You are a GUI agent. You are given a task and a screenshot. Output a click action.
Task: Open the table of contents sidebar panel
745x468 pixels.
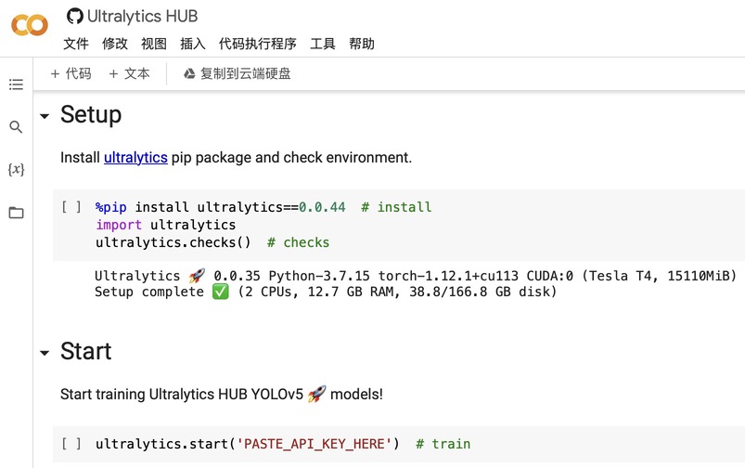[16, 84]
